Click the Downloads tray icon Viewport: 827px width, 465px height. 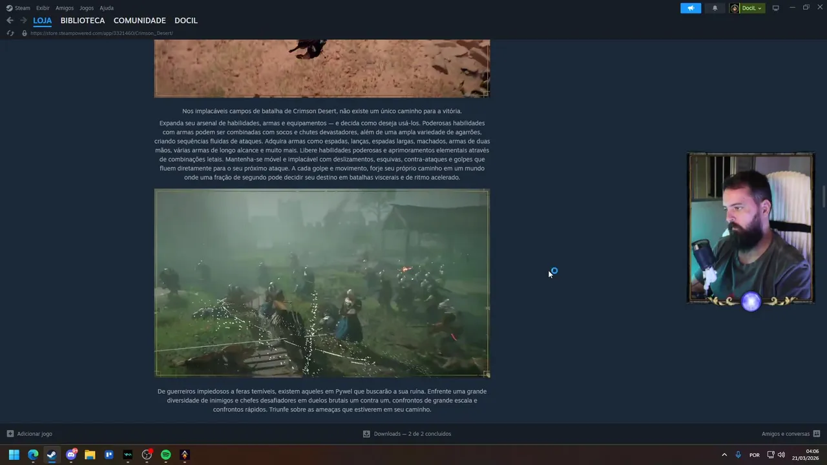(366, 434)
